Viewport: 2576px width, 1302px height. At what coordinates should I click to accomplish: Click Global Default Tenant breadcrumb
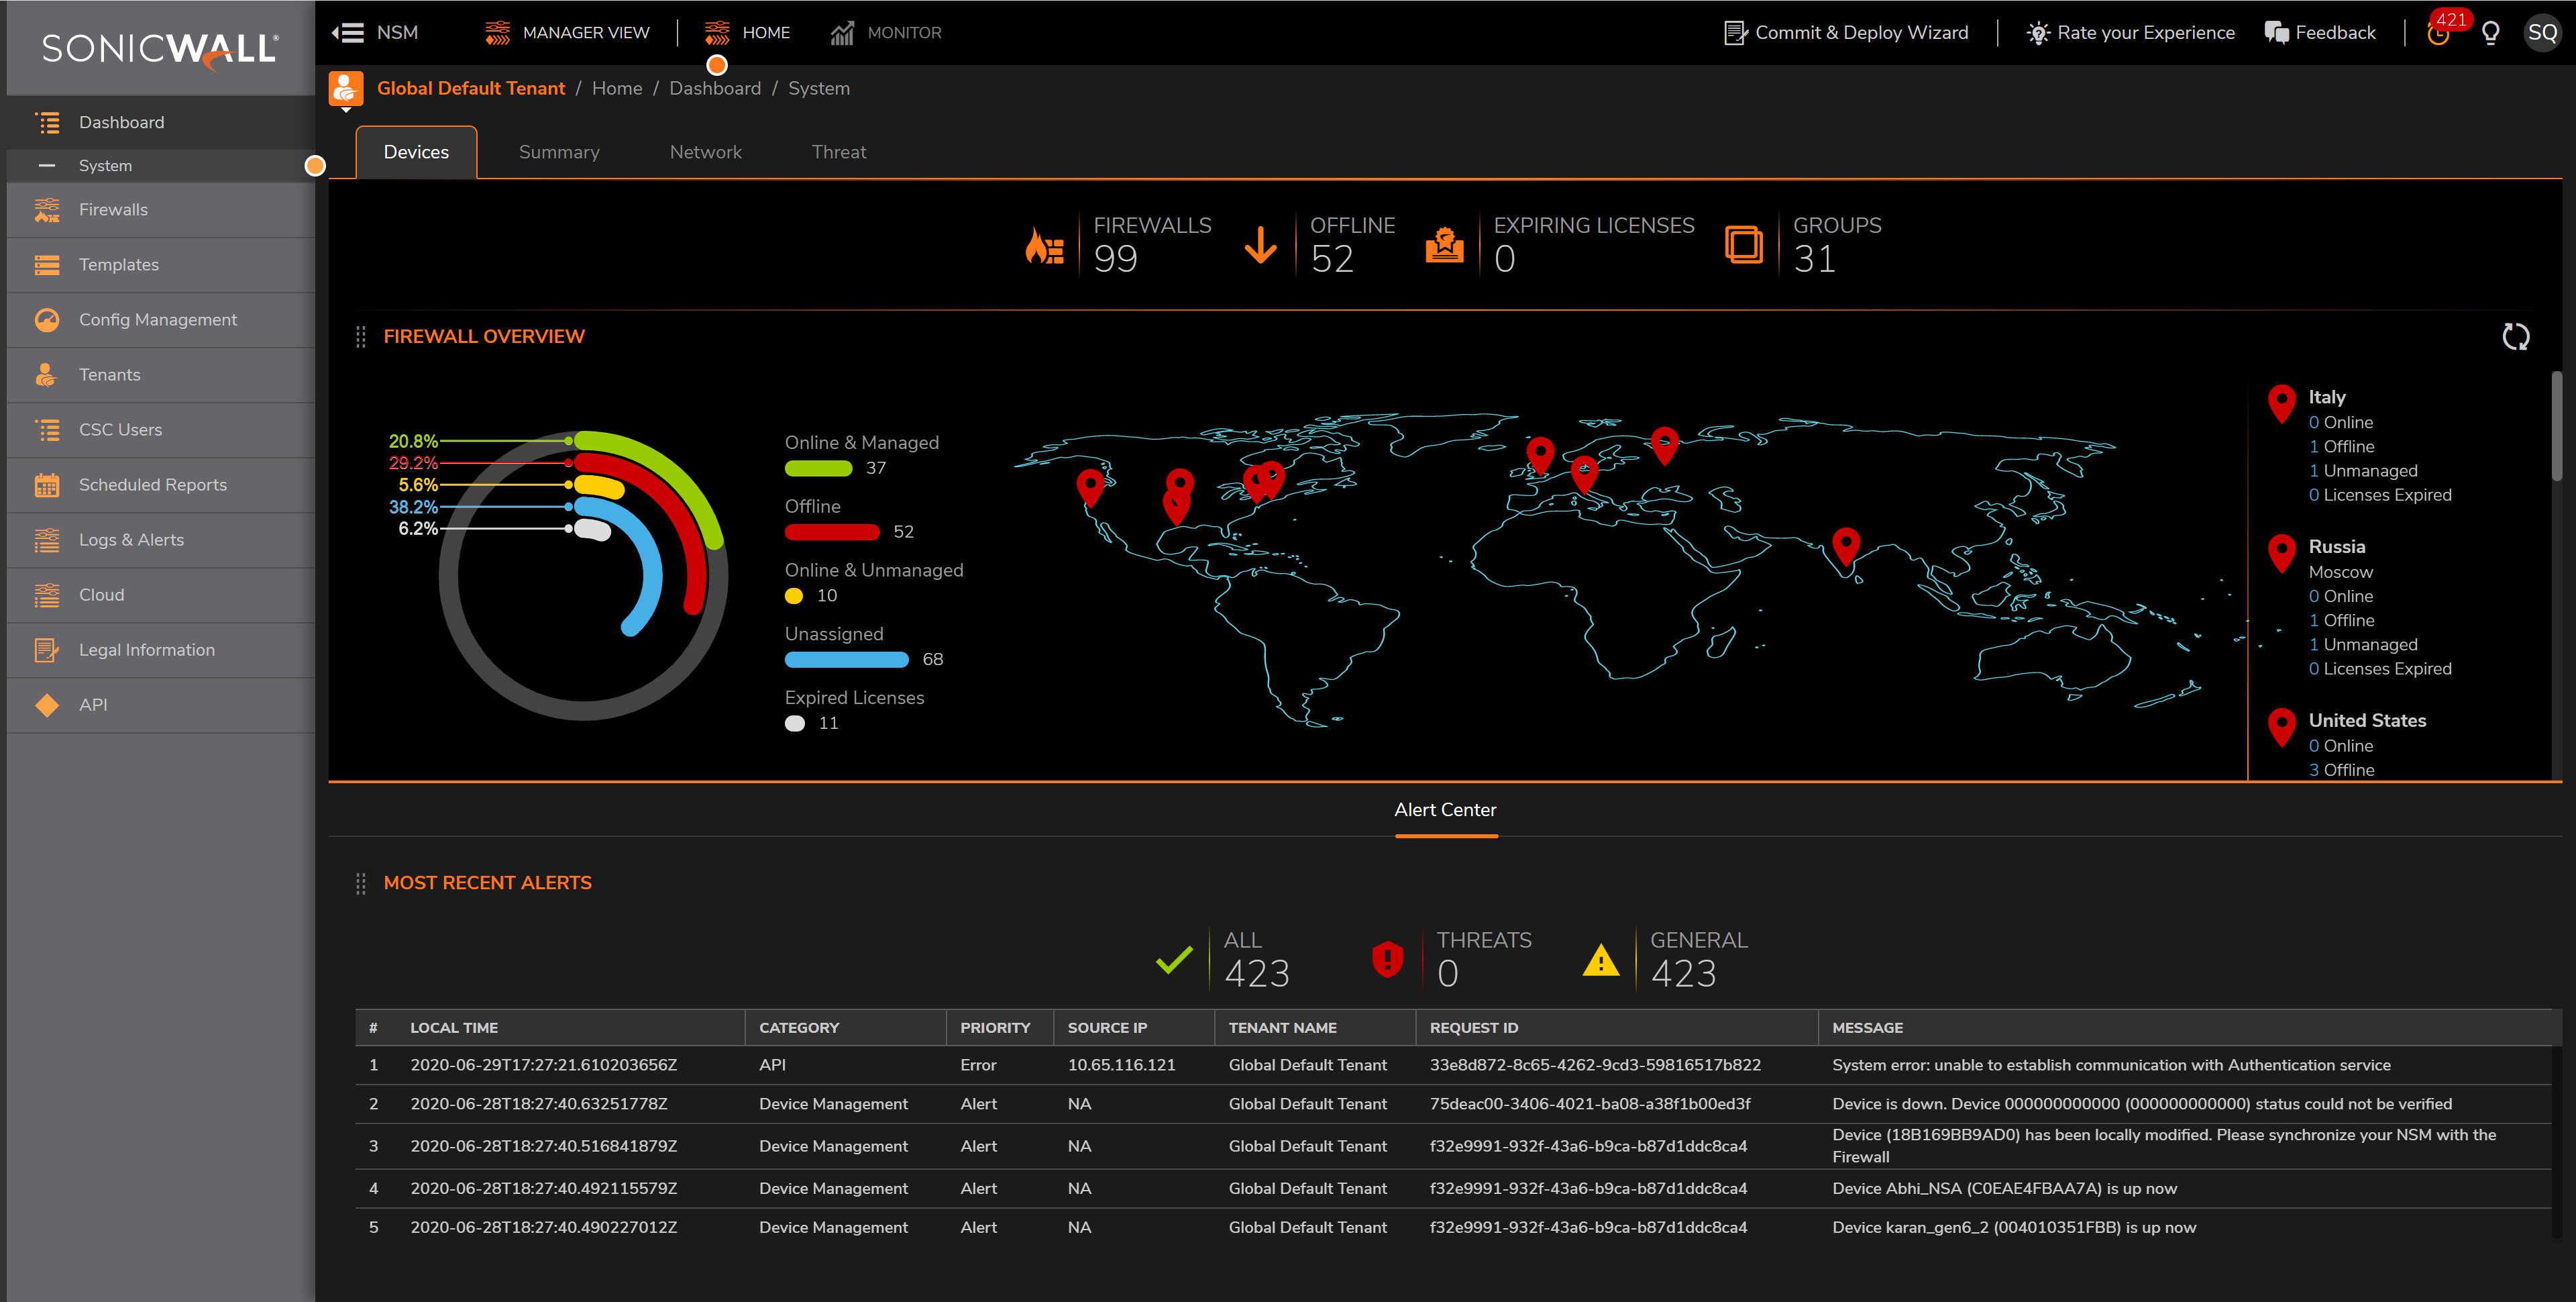[471, 89]
